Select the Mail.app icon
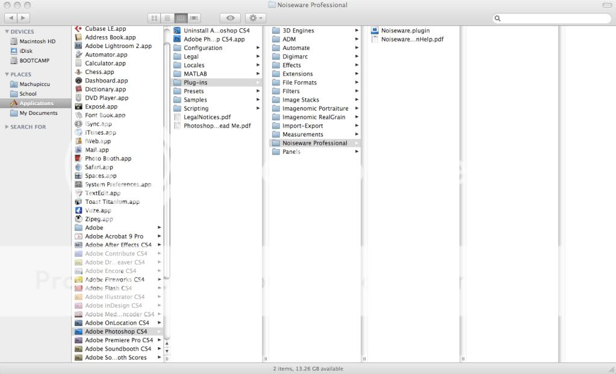616x374 pixels. [78, 150]
